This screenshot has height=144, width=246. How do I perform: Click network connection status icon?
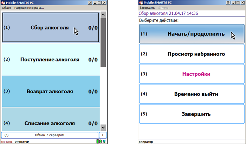pos(104,141)
